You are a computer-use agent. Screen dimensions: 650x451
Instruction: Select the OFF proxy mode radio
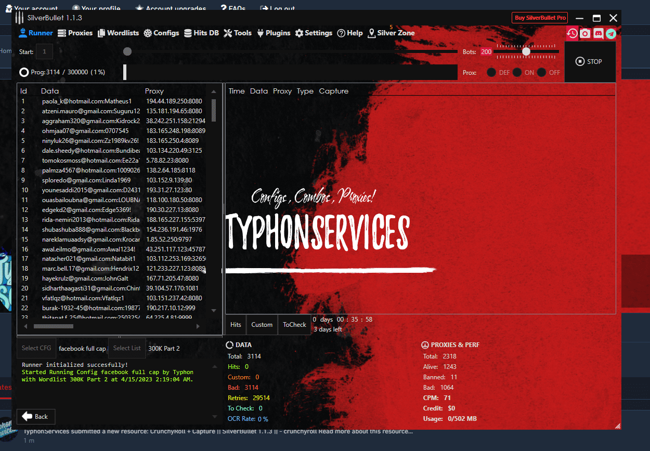tap(542, 72)
